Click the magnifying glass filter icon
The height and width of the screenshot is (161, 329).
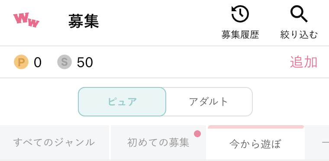pos(299,14)
